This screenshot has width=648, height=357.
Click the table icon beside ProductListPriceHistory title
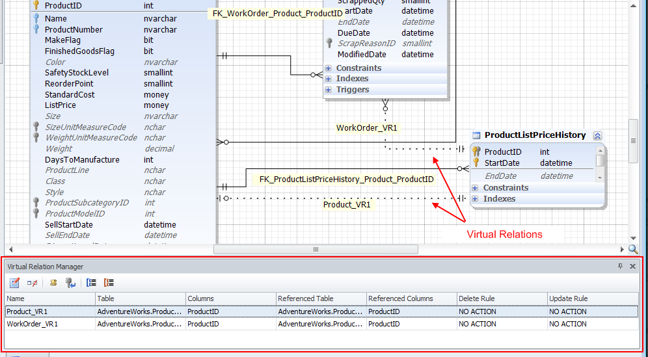(476, 135)
